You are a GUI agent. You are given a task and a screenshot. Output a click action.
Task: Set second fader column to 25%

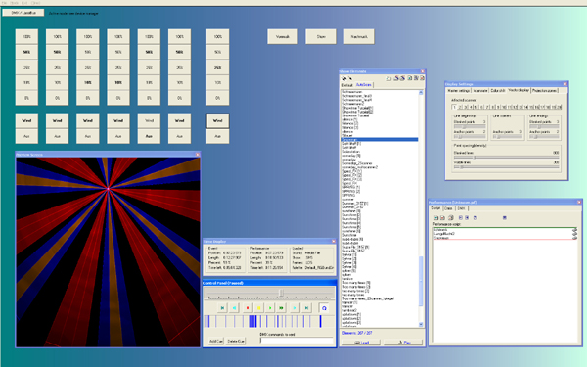(58, 68)
